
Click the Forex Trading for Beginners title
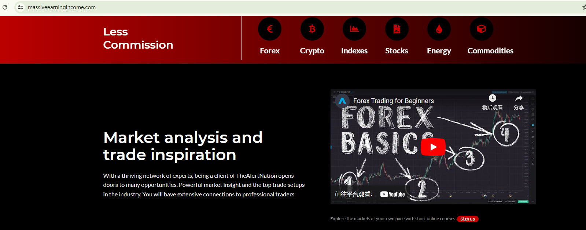(394, 101)
